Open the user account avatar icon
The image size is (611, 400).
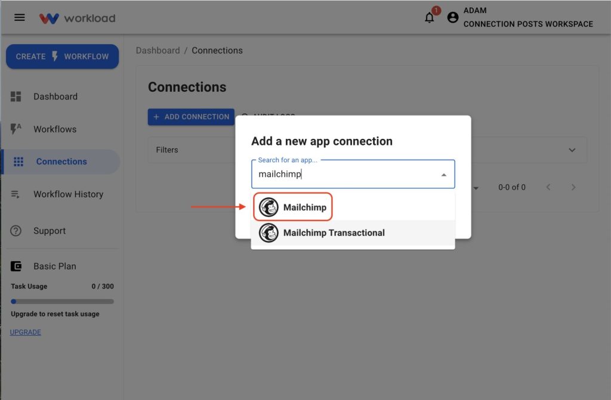[x=452, y=17]
